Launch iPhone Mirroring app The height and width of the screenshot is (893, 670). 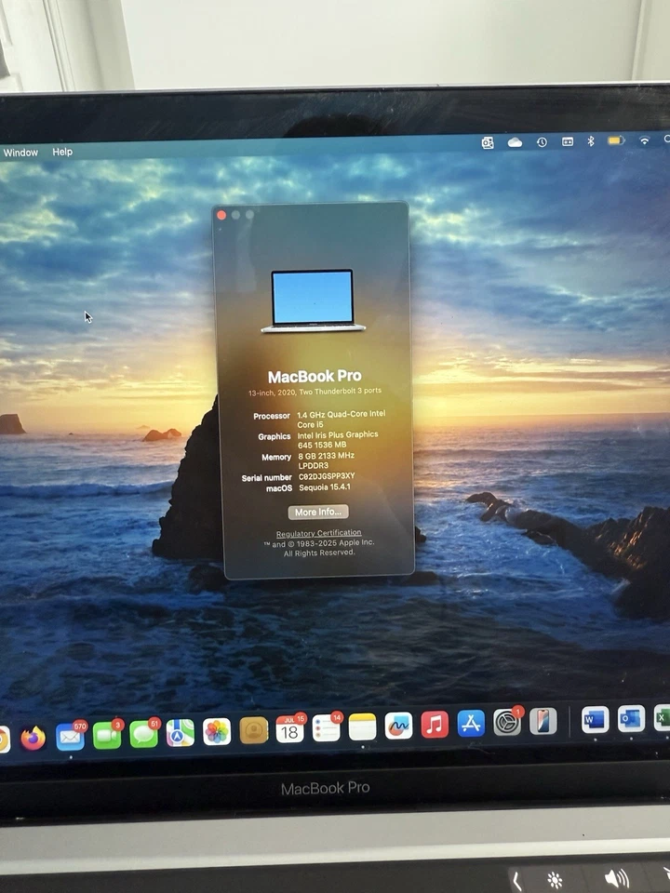tap(543, 722)
